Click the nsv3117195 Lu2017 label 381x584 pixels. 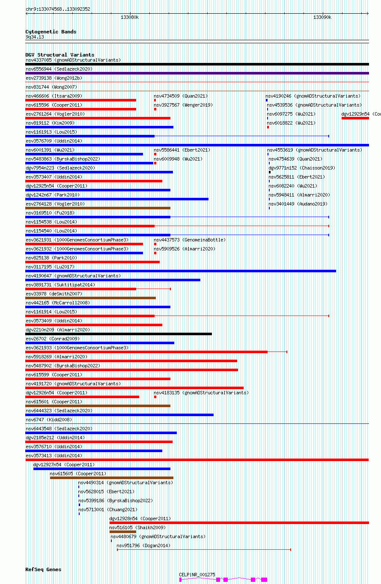pos(50,267)
